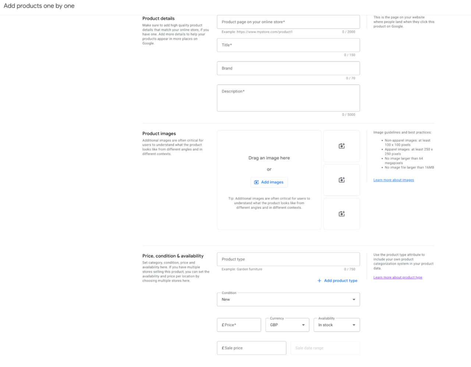The width and height of the screenshot is (471, 367).
Task: Click the Add images button
Action: [269, 182]
